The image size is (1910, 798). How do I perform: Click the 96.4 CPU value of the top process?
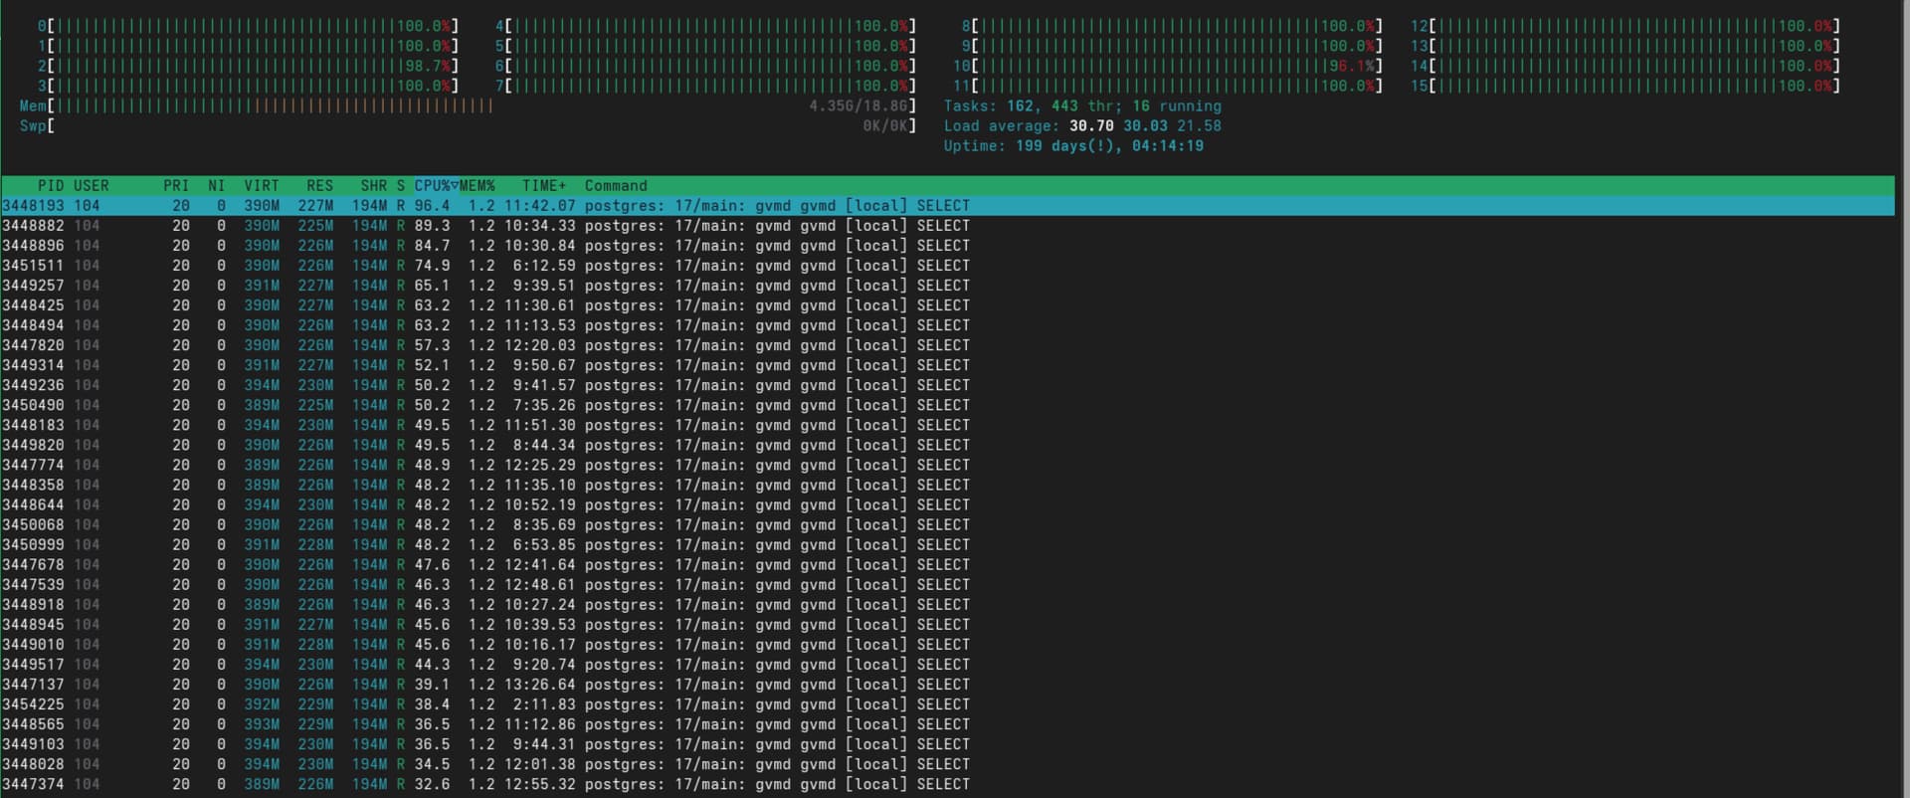pyautogui.click(x=432, y=206)
